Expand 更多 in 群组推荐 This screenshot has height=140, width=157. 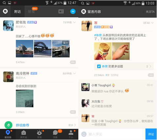click(72, 125)
